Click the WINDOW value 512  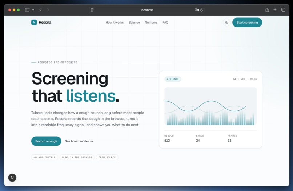167,141
